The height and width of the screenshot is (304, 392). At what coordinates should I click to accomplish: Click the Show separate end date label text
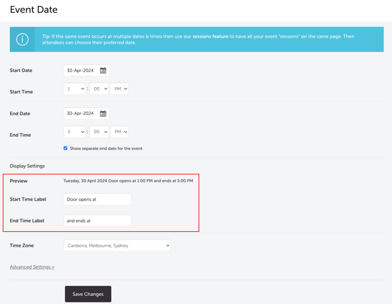106,148
